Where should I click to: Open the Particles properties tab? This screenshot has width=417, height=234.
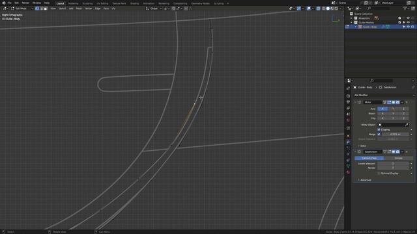point(348,148)
